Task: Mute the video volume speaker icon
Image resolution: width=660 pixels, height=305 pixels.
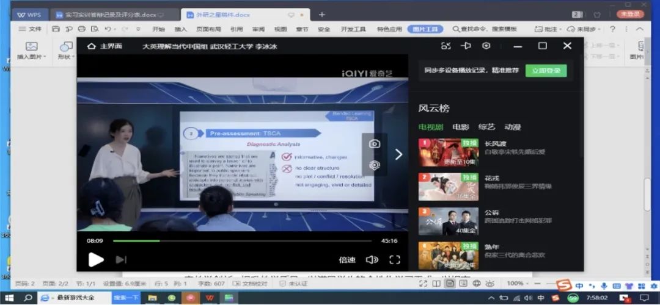Action: (x=372, y=260)
